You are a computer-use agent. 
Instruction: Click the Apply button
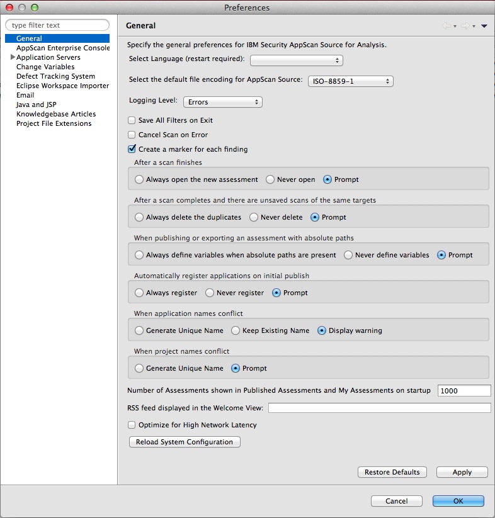462,472
